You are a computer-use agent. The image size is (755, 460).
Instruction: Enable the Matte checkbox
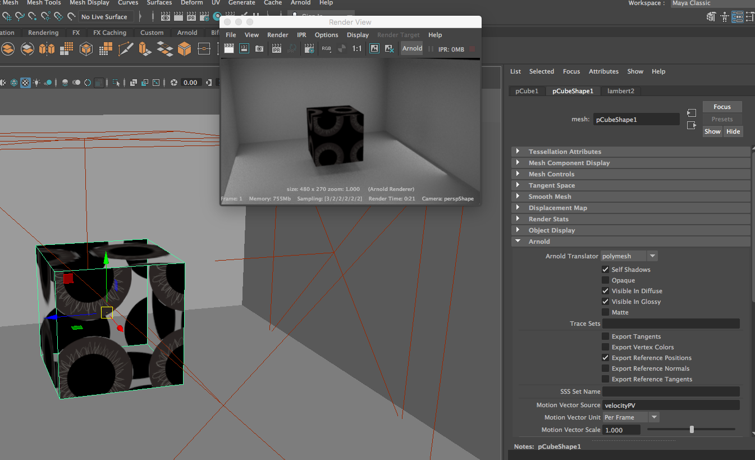pyautogui.click(x=605, y=312)
